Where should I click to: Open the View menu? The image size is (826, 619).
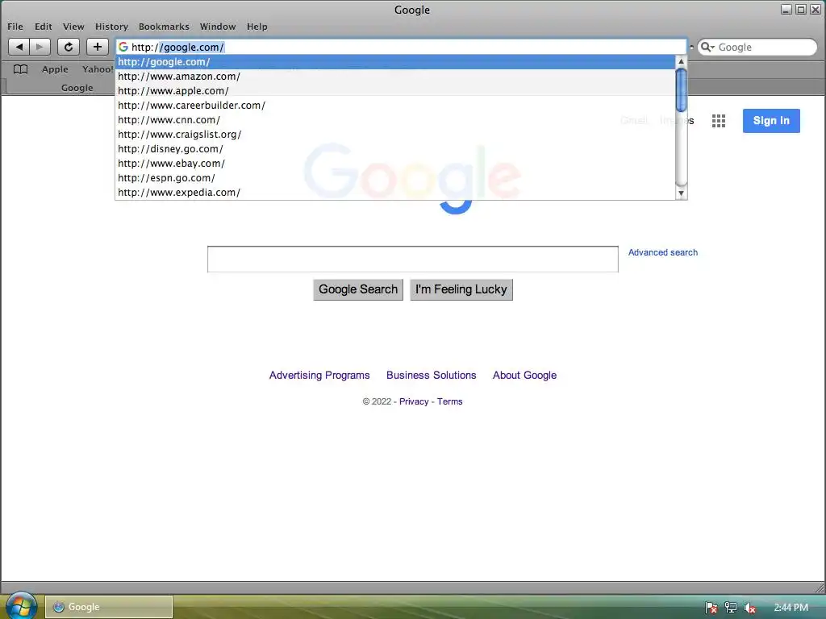coord(73,27)
